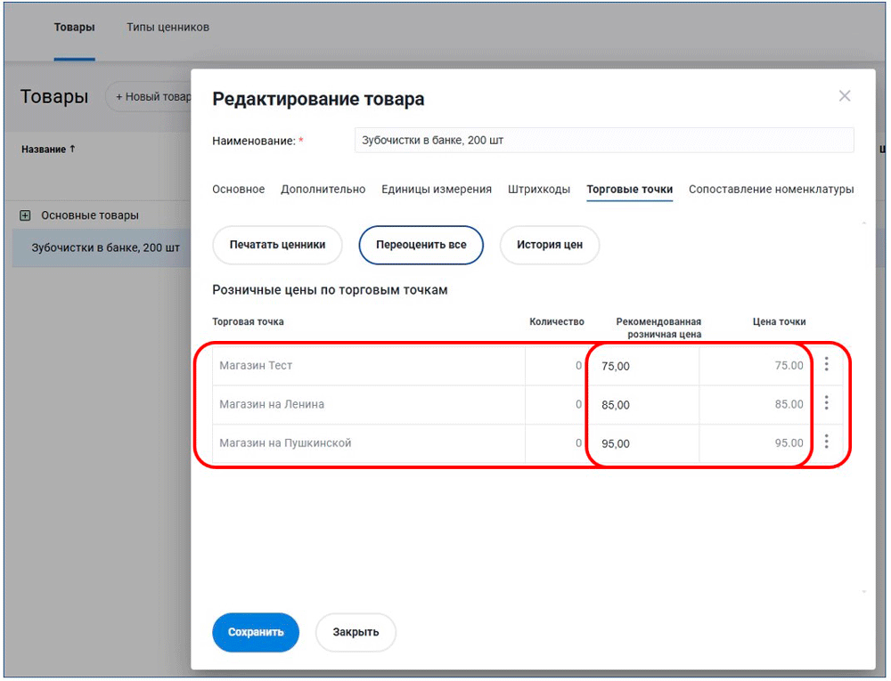891x681 pixels.
Task: Expand the Основные товары tree group
Action: pyautogui.click(x=25, y=215)
